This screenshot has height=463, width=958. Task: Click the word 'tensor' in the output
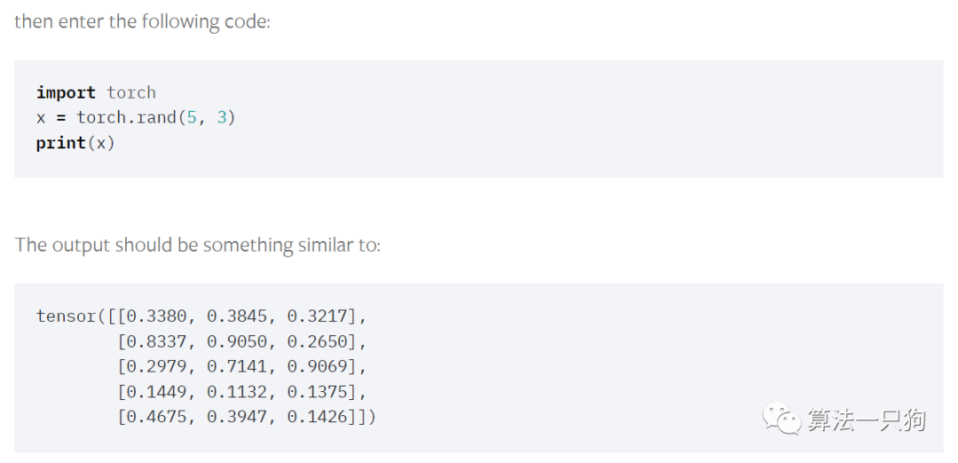66,316
